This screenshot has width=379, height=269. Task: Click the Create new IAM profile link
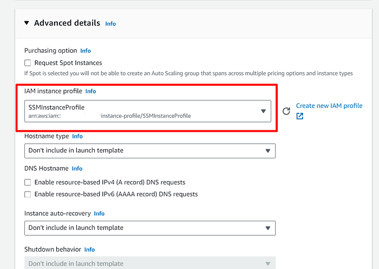(x=329, y=106)
